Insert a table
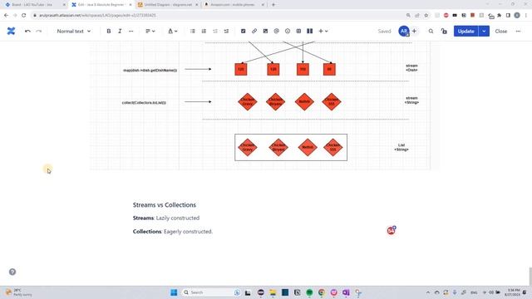The image size is (532, 299). [298, 32]
